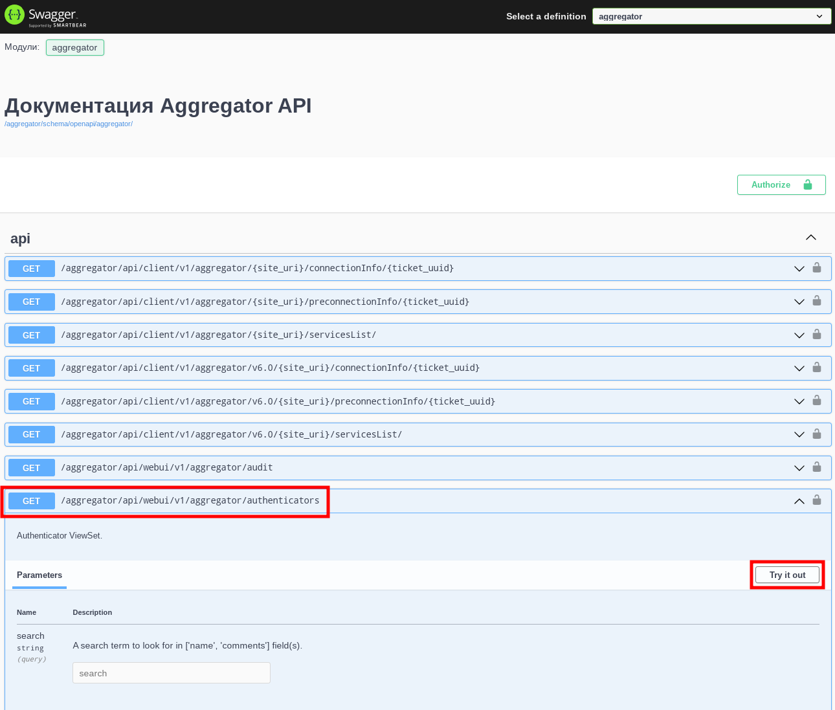This screenshot has height=710, width=835.
Task: Click the search parameter input field
Action: click(171, 673)
